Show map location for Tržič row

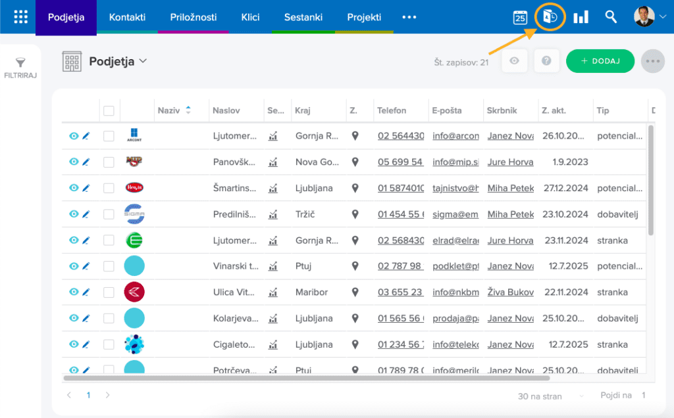[x=355, y=214]
